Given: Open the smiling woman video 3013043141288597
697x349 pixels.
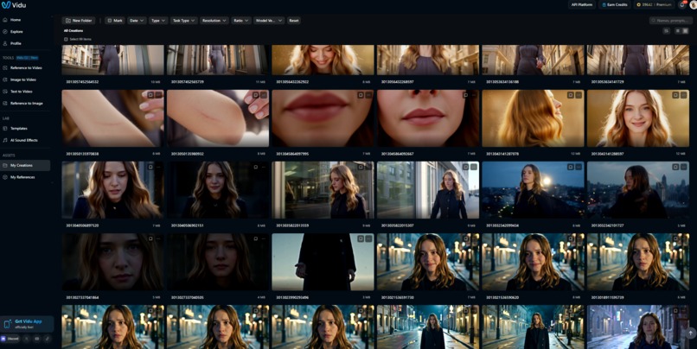Looking at the screenshot, I should click(638, 118).
